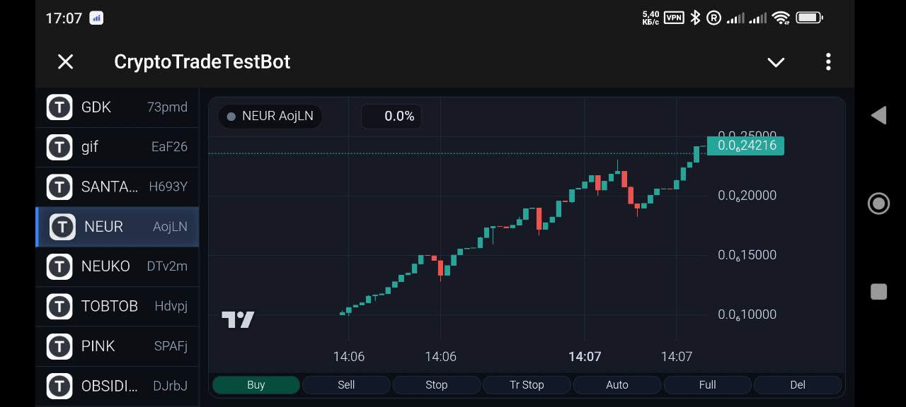
Task: Open the 0.0% percentage selector
Action: (x=391, y=116)
